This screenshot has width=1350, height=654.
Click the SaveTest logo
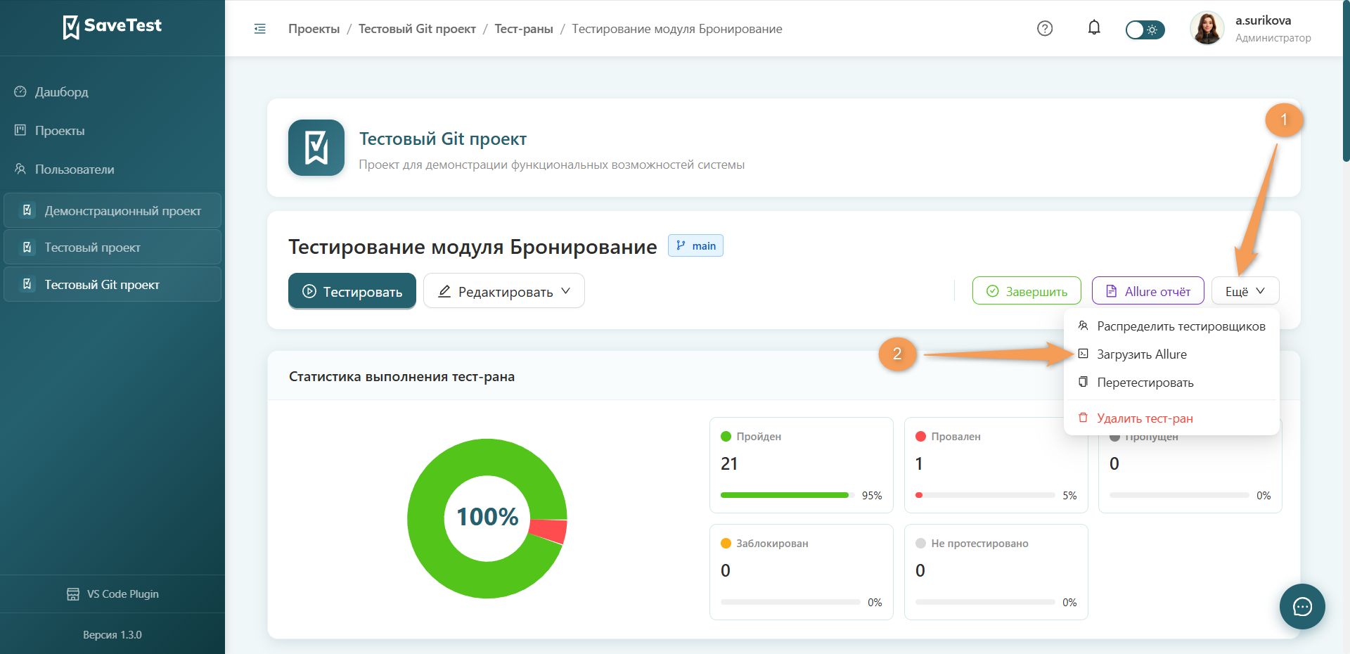112,27
